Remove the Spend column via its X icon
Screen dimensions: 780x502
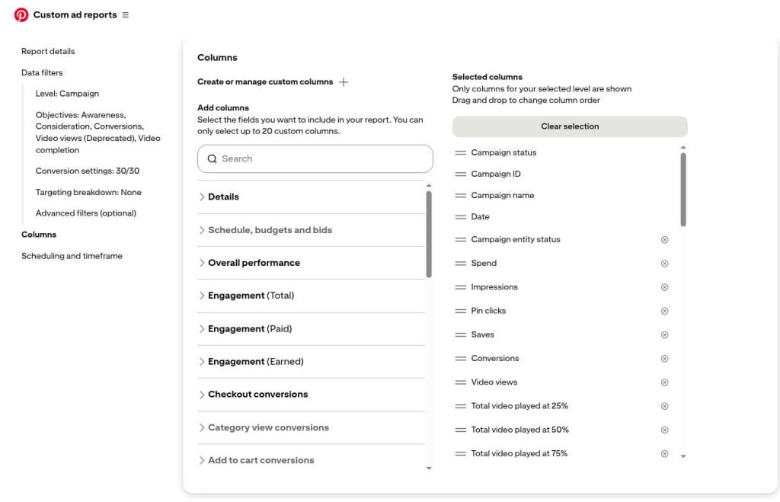pos(663,263)
